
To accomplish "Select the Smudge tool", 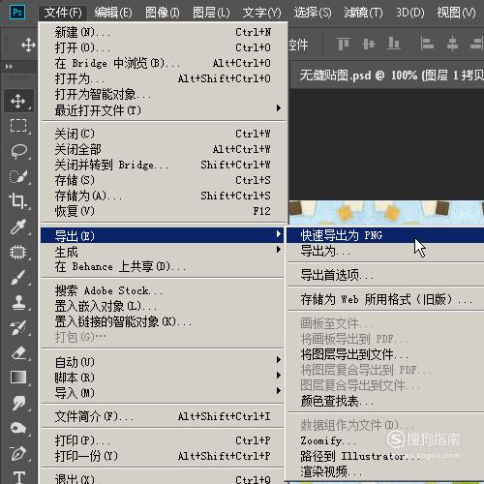I will 18,403.
